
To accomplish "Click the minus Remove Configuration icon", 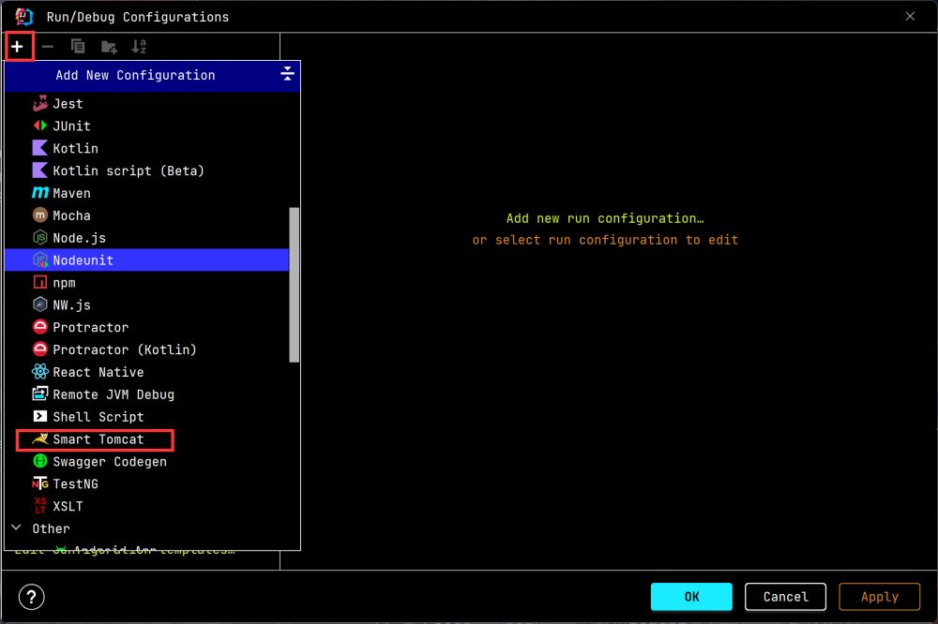I will tap(48, 47).
